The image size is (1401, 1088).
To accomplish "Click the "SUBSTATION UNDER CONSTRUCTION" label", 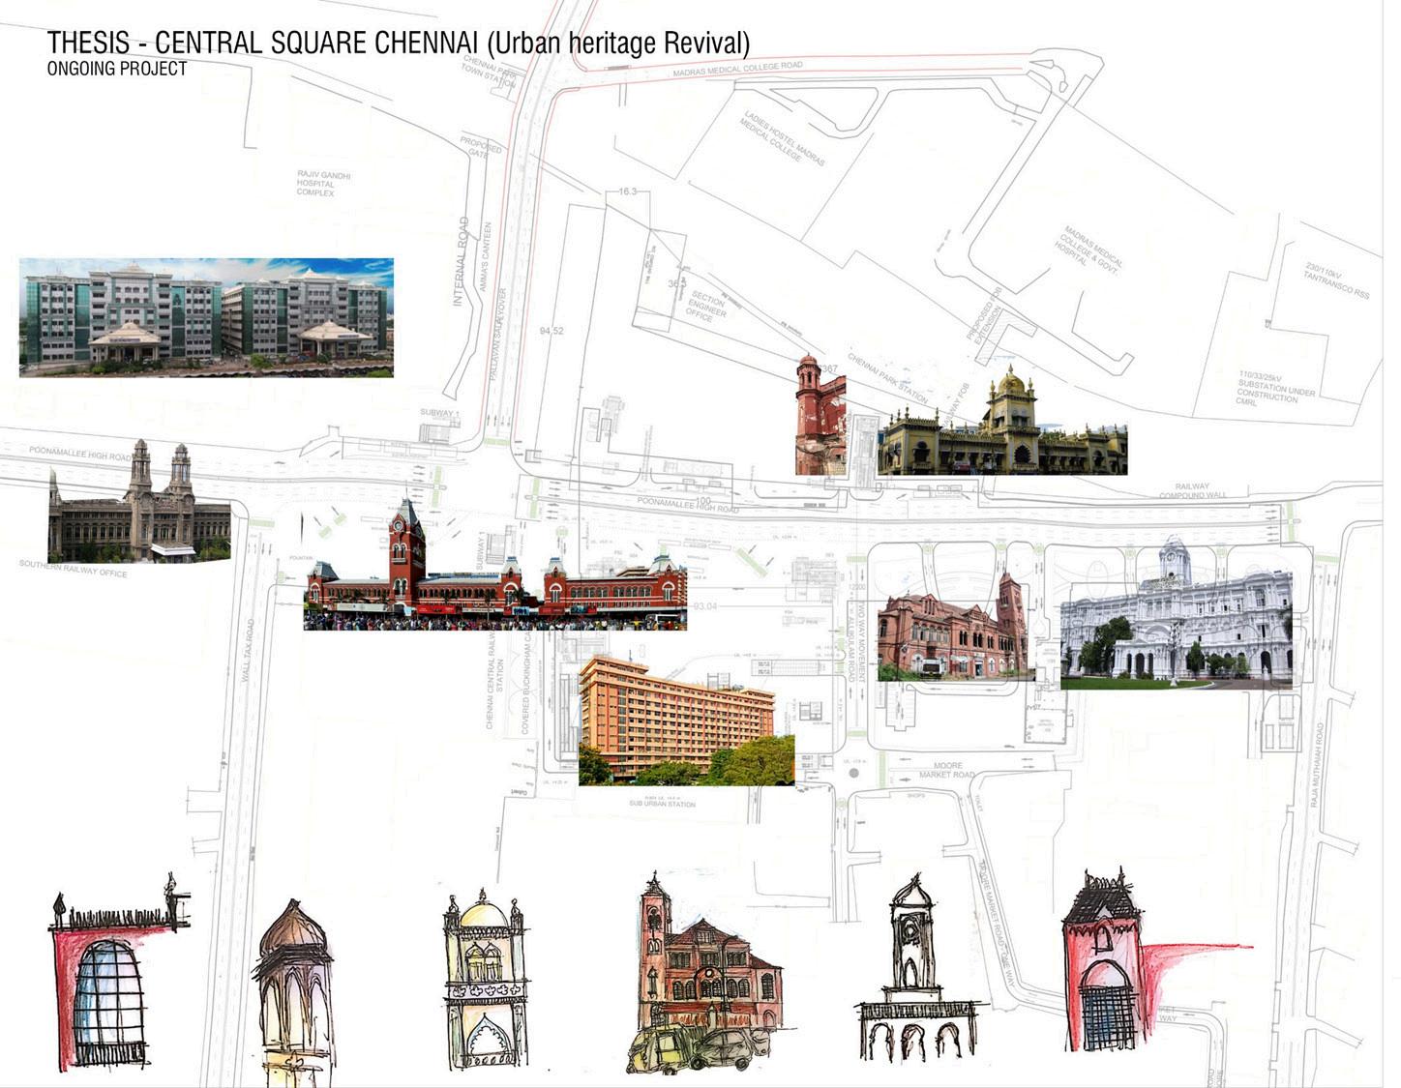I will point(1276,387).
